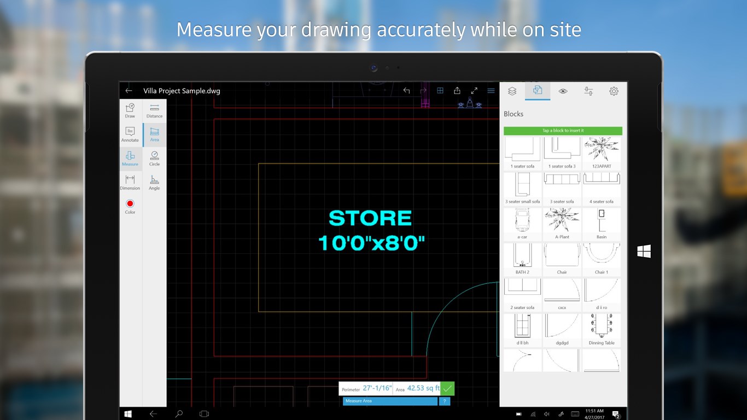Open the Layers panel icon
Screen dimensions: 747x420
(512, 91)
